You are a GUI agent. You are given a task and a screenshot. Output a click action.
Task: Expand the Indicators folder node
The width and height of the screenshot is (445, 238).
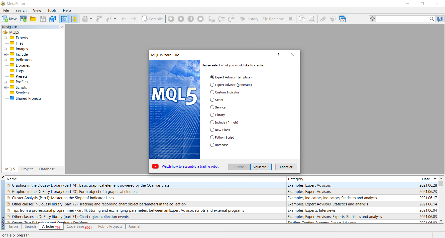pos(5,60)
